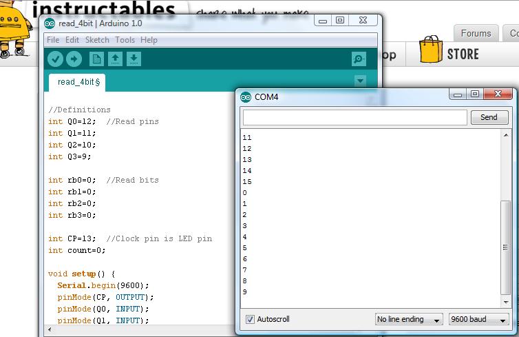This screenshot has height=337, width=519.
Task: Open the Sketch menu
Action: (x=97, y=40)
